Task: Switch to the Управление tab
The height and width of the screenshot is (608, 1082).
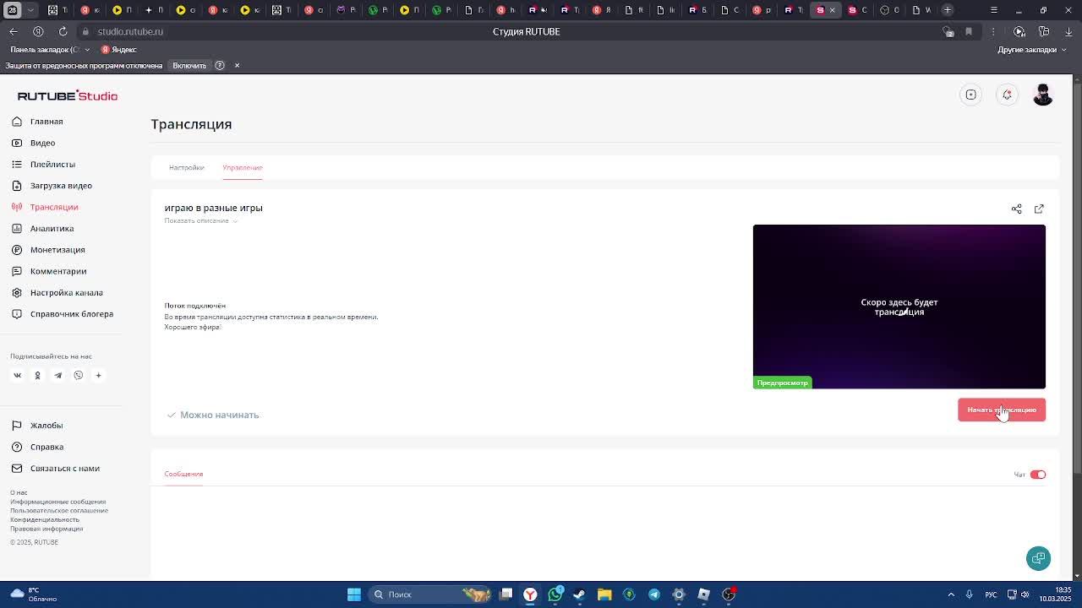Action: pos(243,167)
